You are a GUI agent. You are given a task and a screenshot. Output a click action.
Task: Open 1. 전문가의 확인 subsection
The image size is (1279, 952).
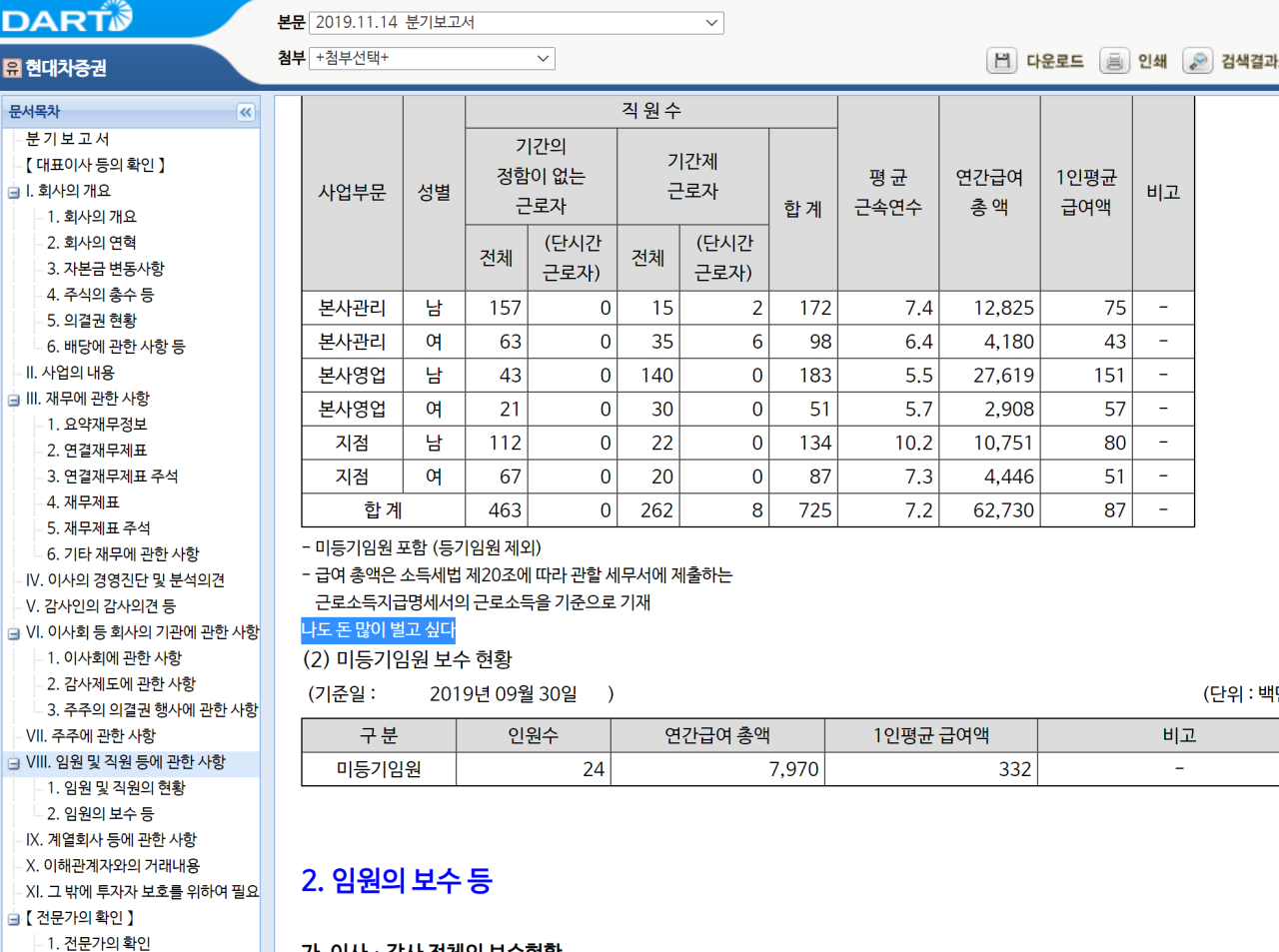coord(99,943)
